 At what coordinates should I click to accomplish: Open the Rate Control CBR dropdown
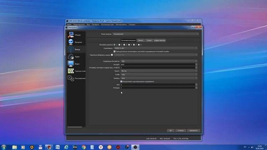coord(159,61)
